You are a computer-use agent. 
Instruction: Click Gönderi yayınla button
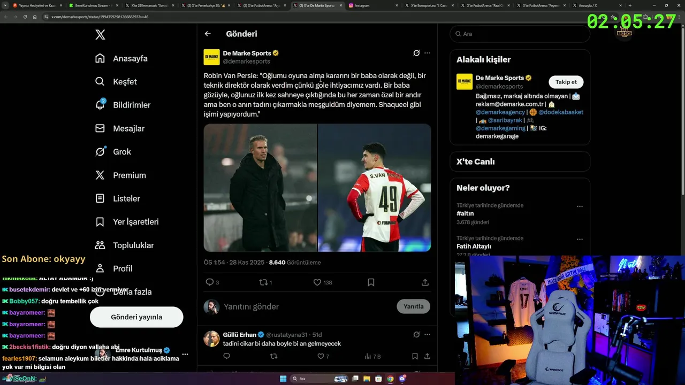(x=136, y=317)
